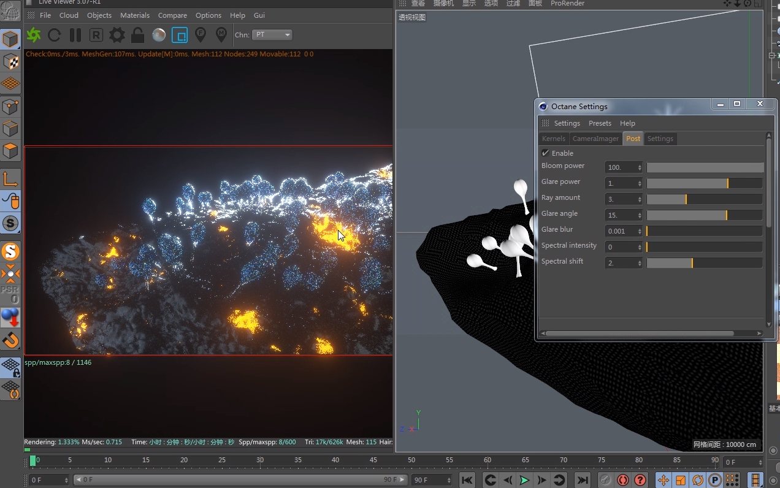Toggle lock resolution padlock icon

pyautogui.click(x=138, y=35)
